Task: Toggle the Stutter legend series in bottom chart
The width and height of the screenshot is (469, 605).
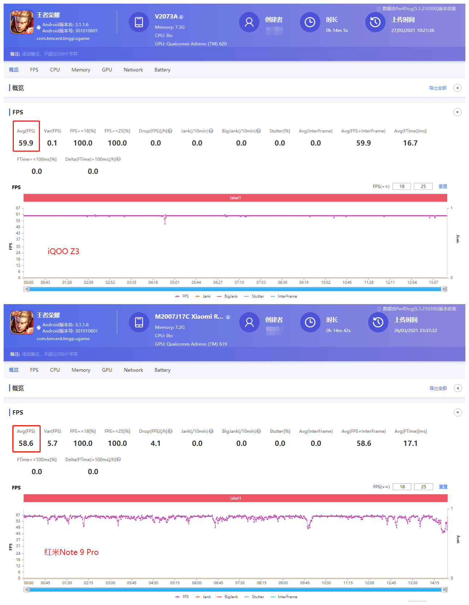Action: [254, 597]
